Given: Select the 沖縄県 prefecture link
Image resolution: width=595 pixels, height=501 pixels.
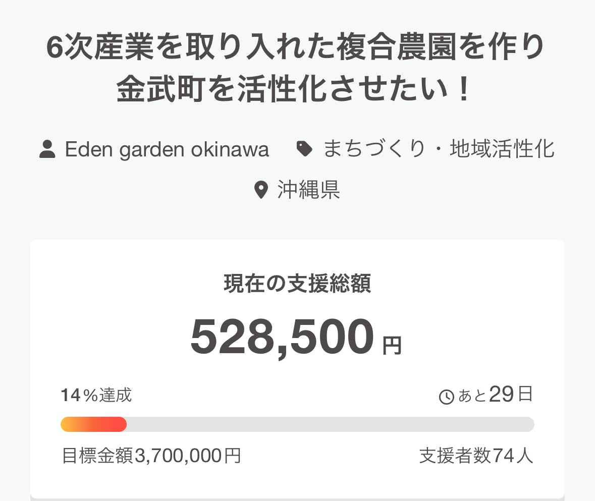Looking at the screenshot, I should click(308, 190).
